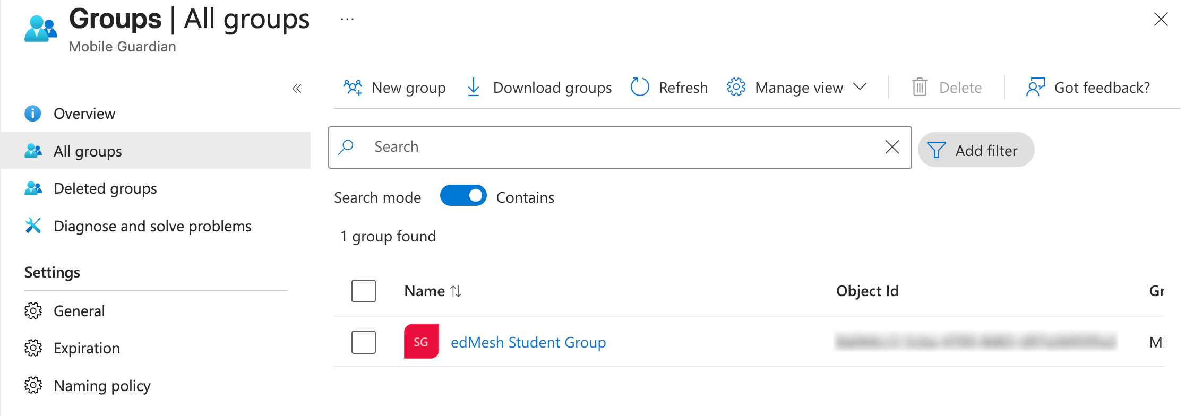Click the Got feedback person icon

[x=1035, y=87]
